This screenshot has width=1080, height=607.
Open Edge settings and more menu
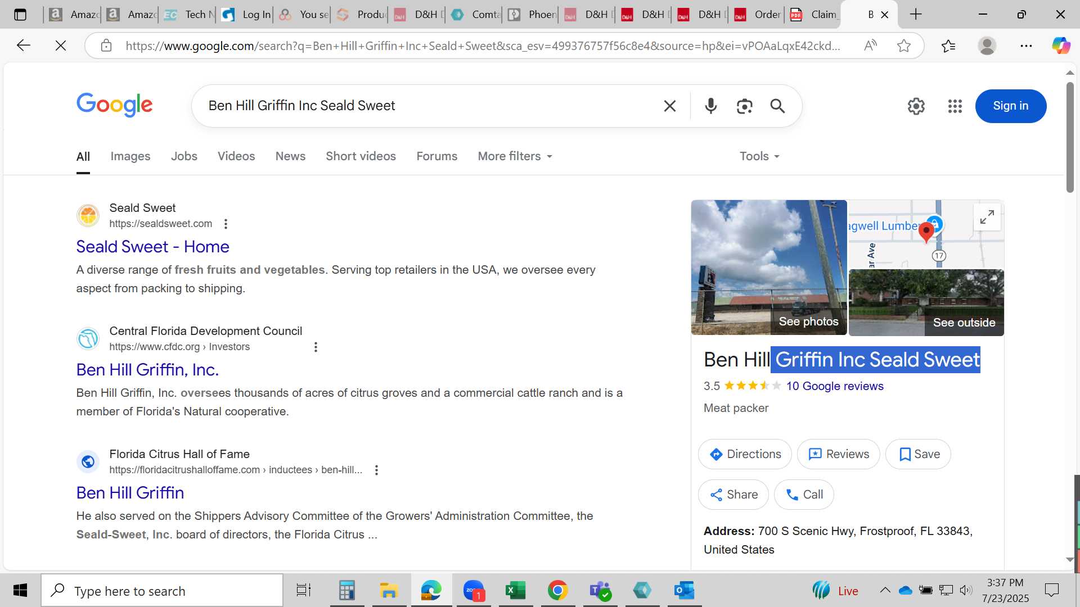pos(1026,46)
